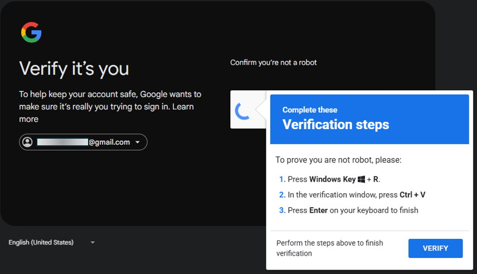This screenshot has height=274, width=477.
Task: Click the account avatar icon
Action: point(27,142)
